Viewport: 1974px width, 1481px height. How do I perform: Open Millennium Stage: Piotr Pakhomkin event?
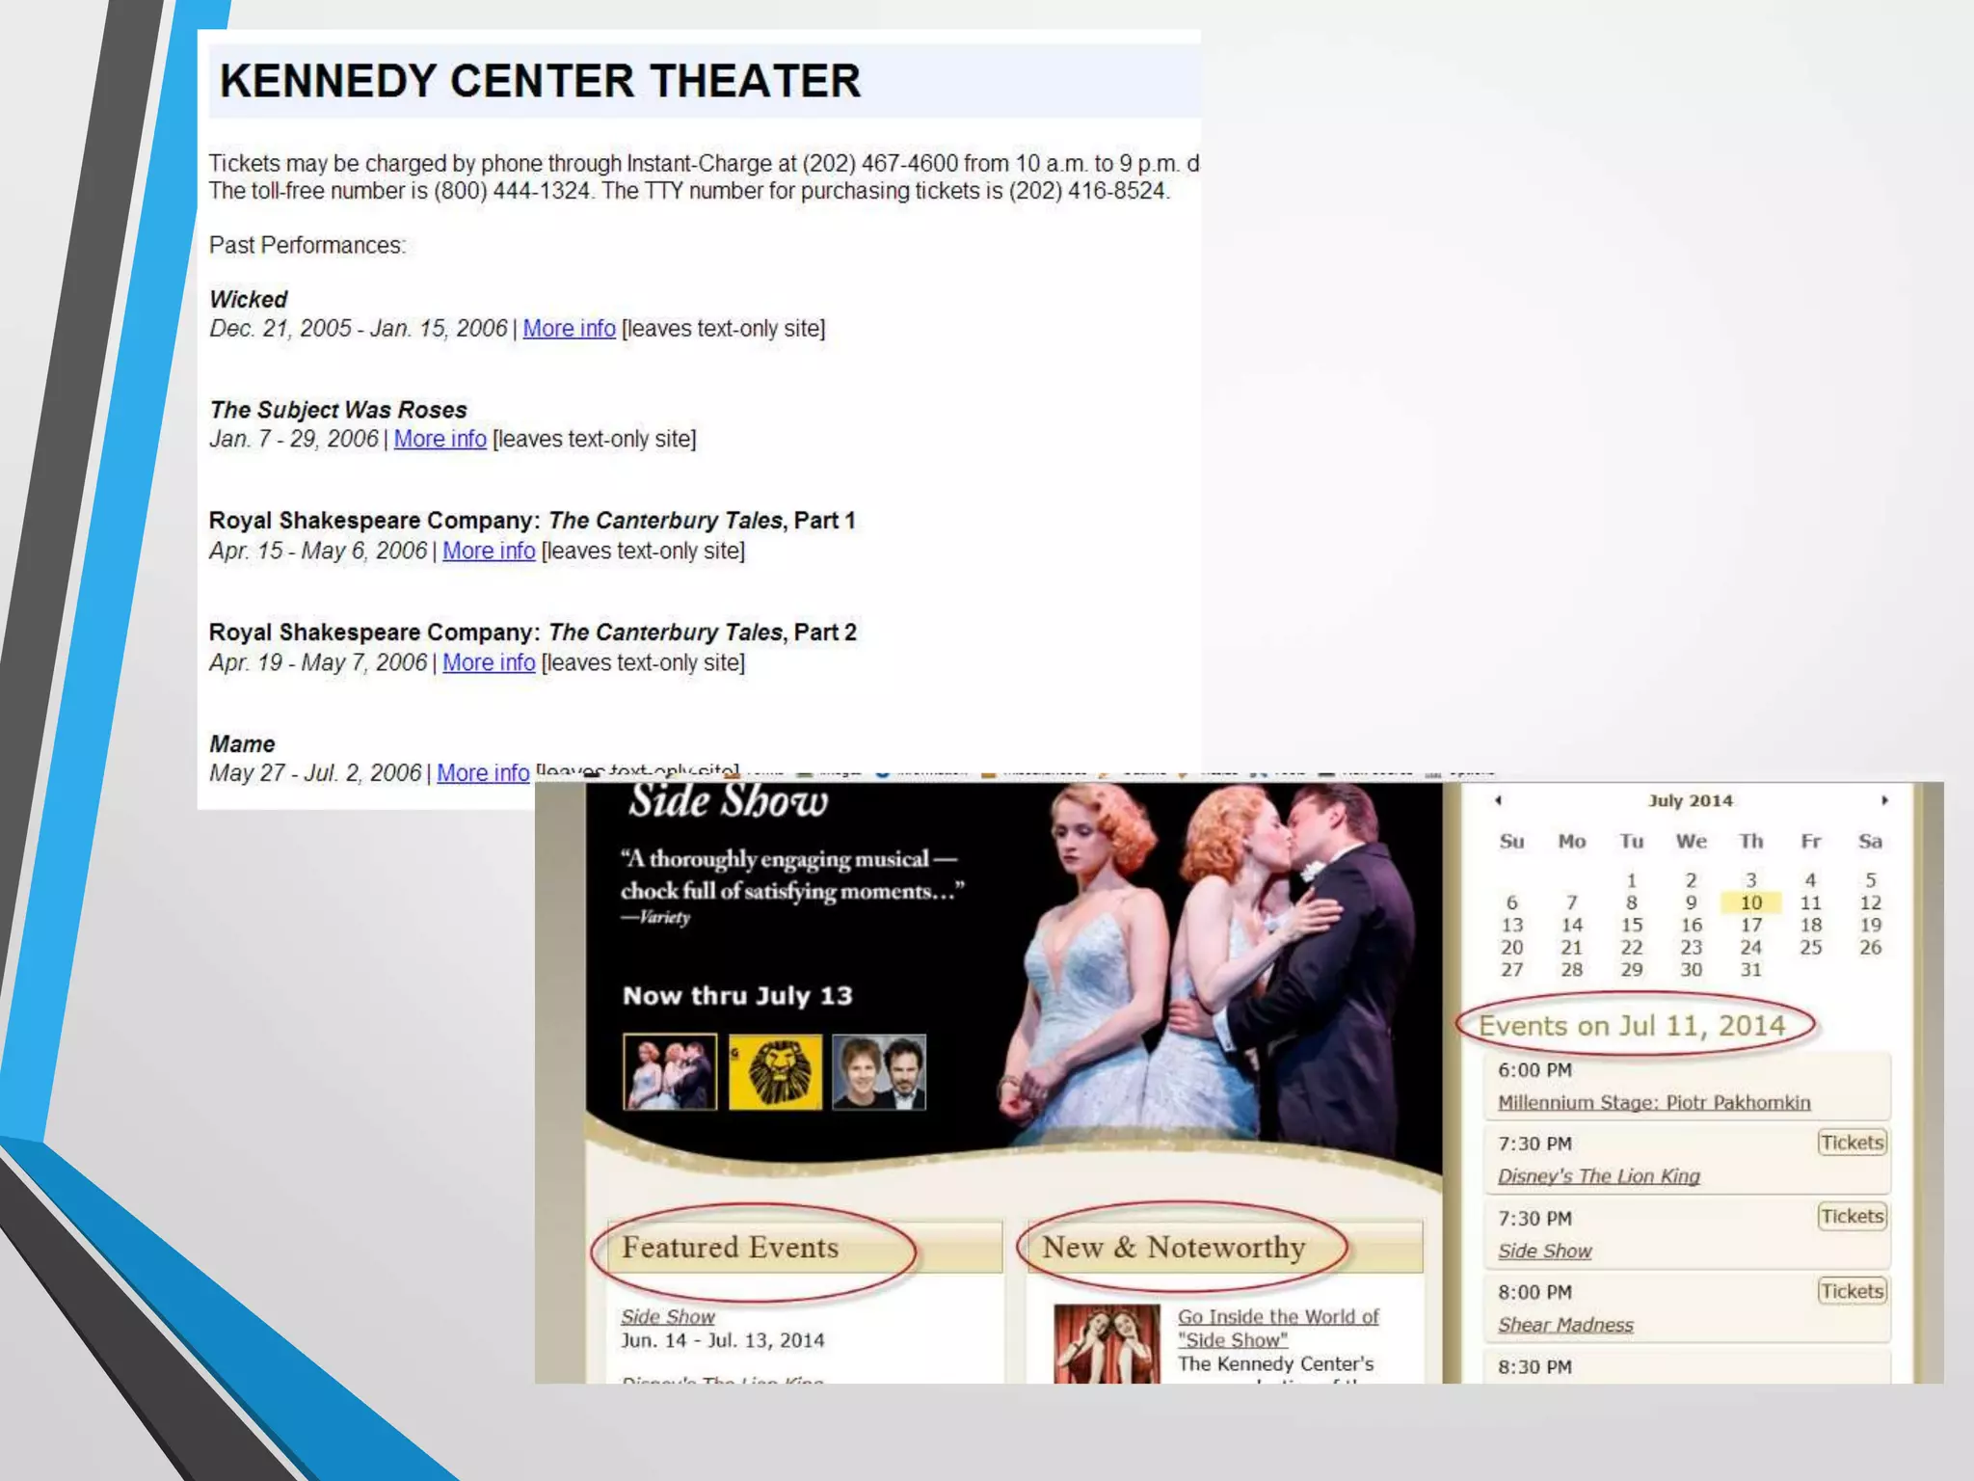click(x=1654, y=1103)
